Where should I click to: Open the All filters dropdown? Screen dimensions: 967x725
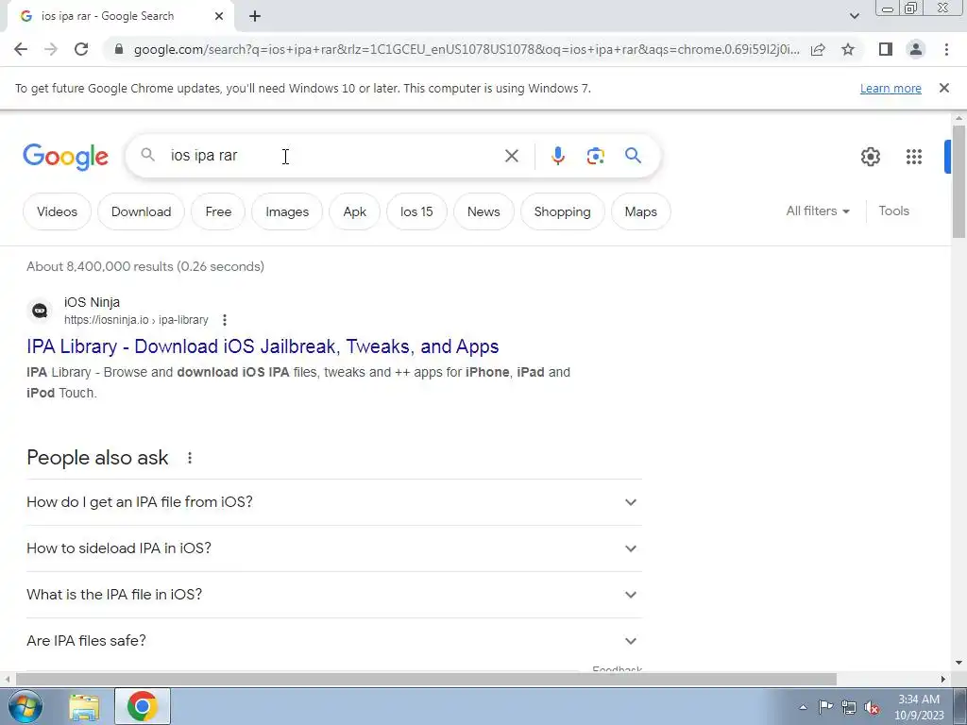pos(818,211)
